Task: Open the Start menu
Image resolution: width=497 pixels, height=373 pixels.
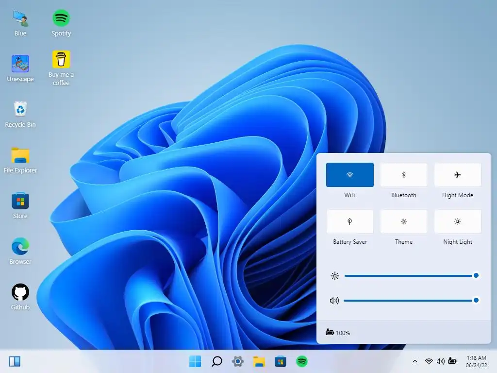Action: (x=195, y=361)
